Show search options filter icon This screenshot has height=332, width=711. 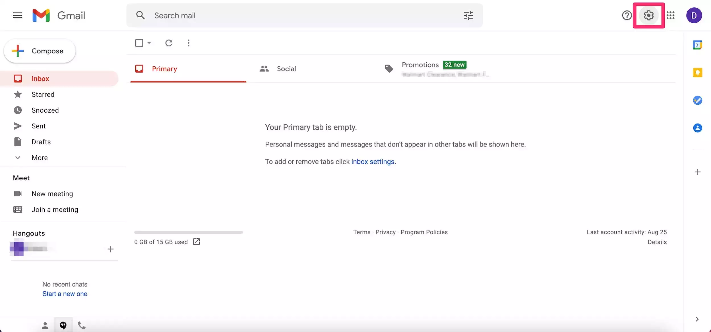tap(468, 15)
